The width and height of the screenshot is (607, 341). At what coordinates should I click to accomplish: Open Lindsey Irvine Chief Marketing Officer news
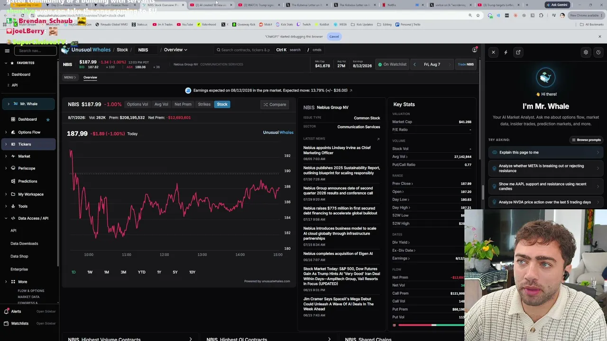click(x=337, y=150)
